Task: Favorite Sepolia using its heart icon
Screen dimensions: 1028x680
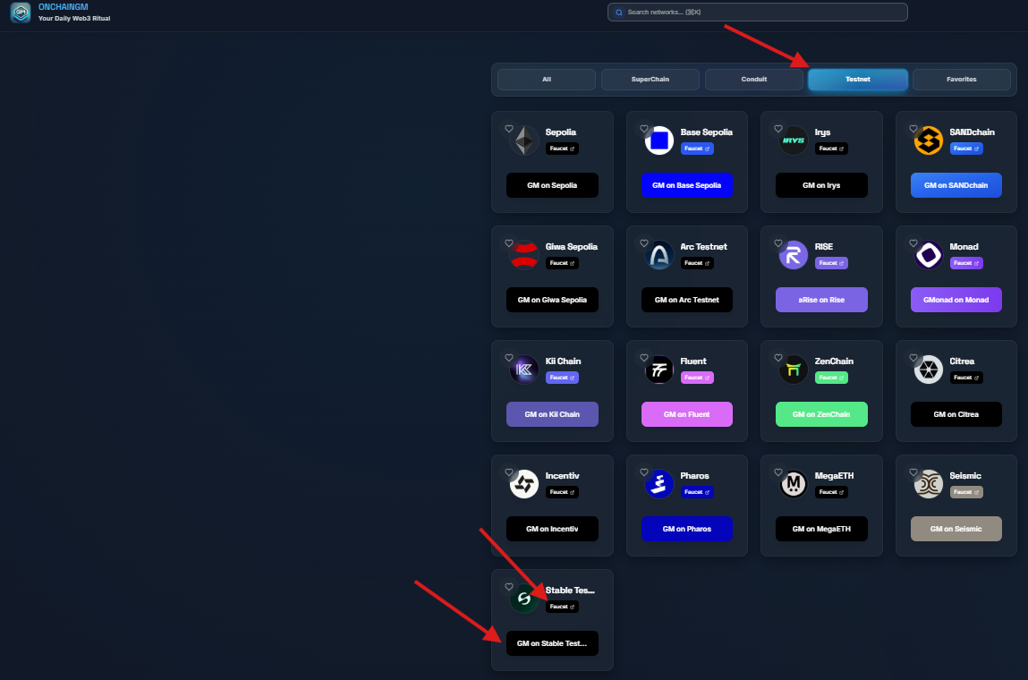Action: [x=509, y=129]
